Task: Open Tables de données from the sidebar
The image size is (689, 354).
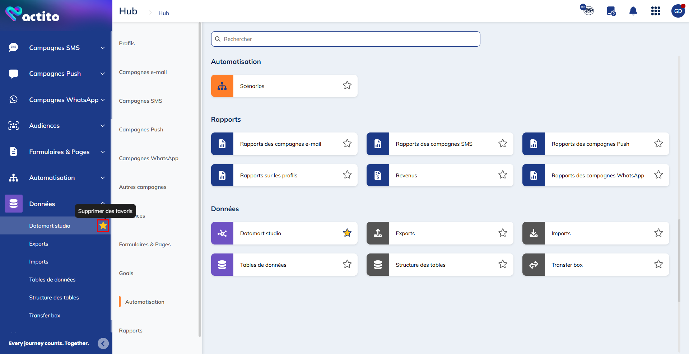Action: [x=52, y=280]
